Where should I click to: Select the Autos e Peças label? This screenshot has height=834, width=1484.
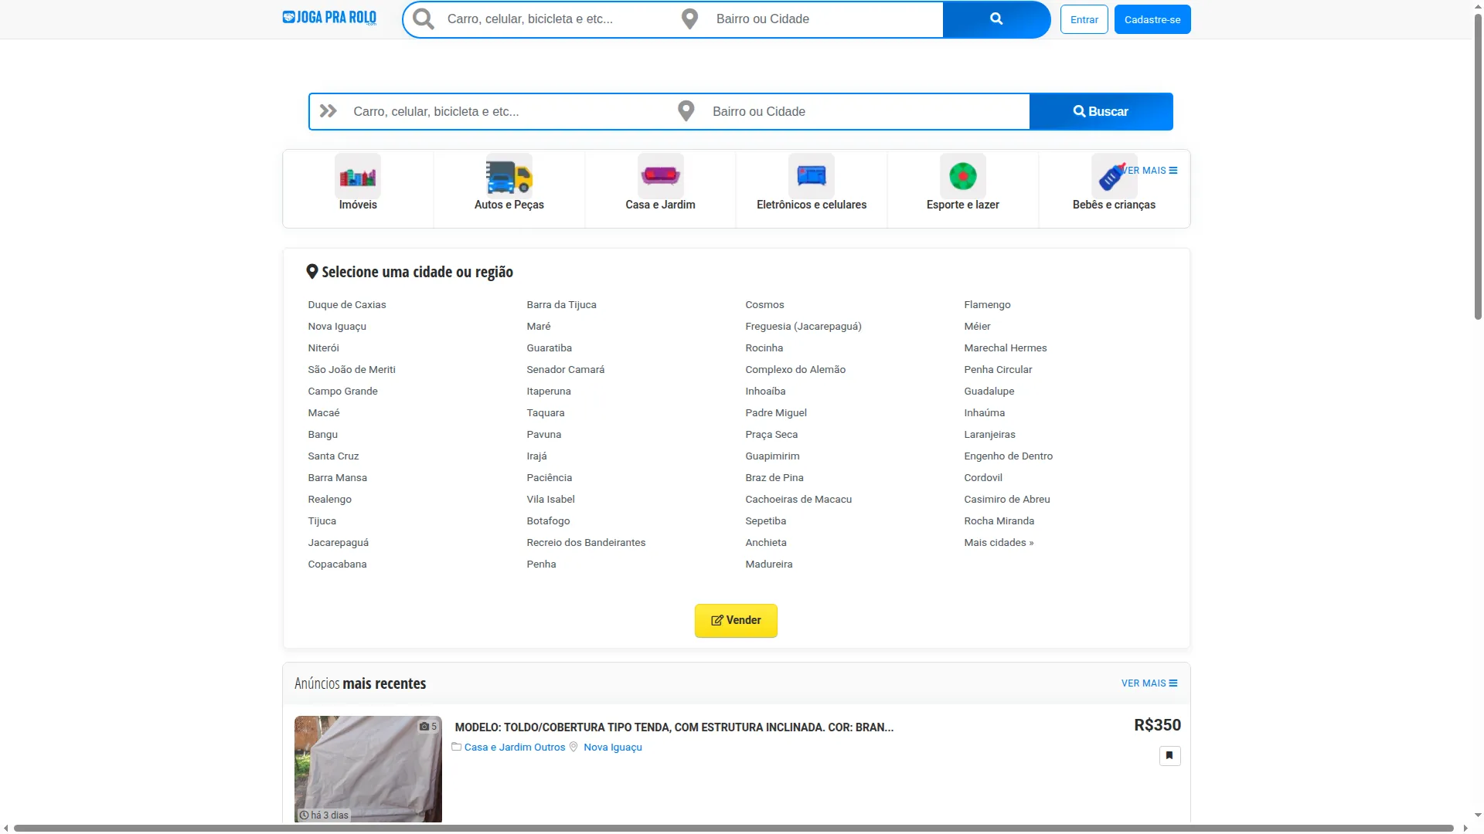pos(509,205)
